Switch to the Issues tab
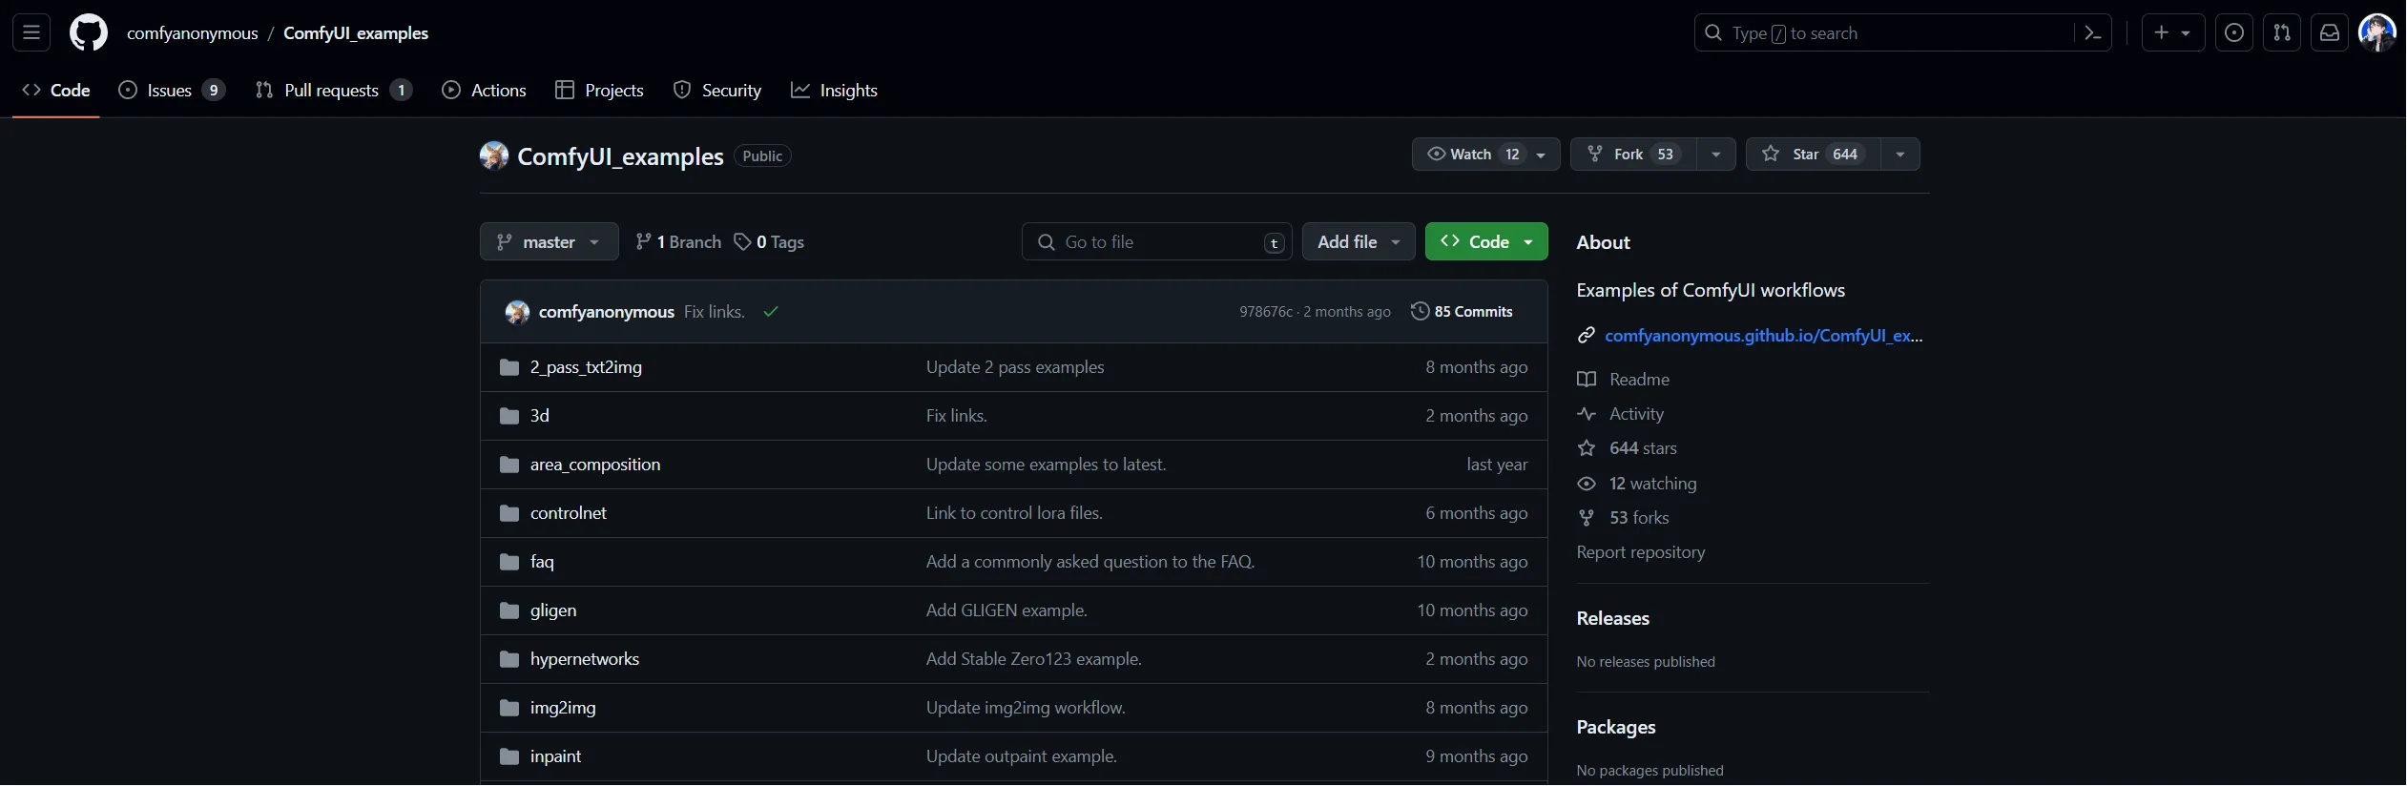2407x786 pixels. [170, 91]
